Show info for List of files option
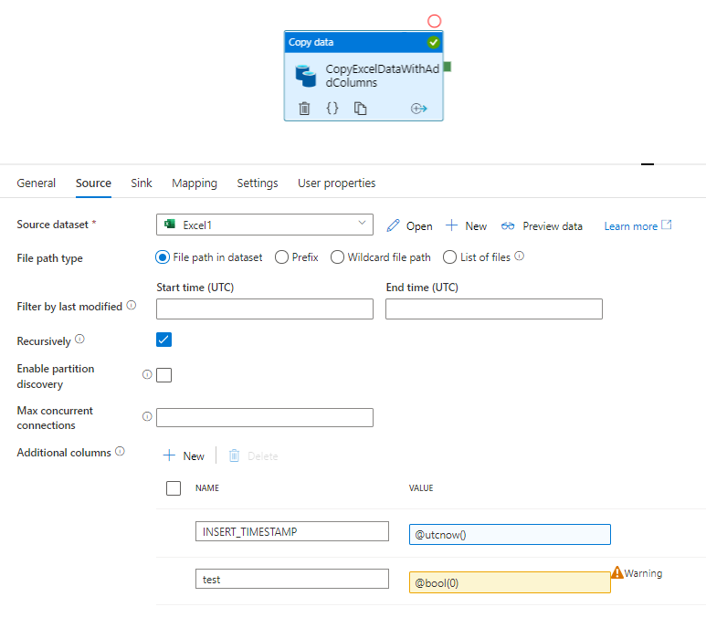The height and width of the screenshot is (628, 706). [519, 256]
